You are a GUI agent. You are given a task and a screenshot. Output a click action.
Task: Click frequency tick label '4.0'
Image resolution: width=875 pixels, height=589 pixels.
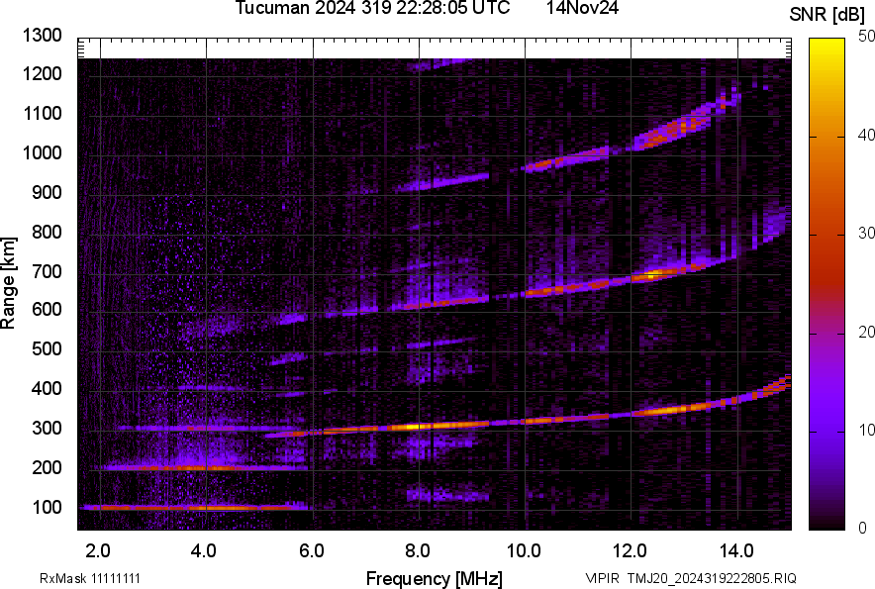point(203,551)
